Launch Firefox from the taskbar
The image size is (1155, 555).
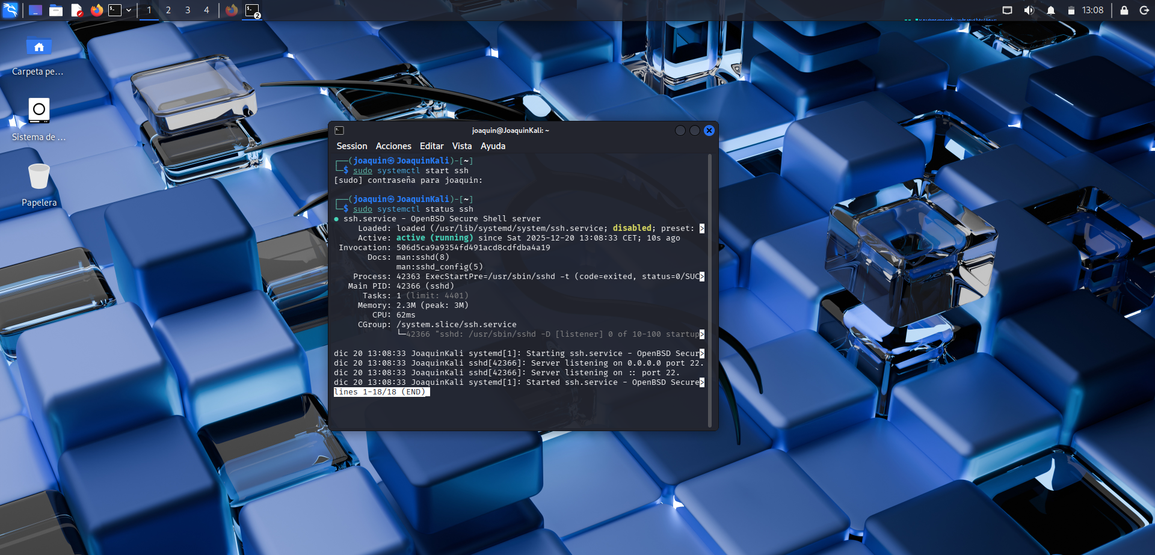(x=97, y=10)
